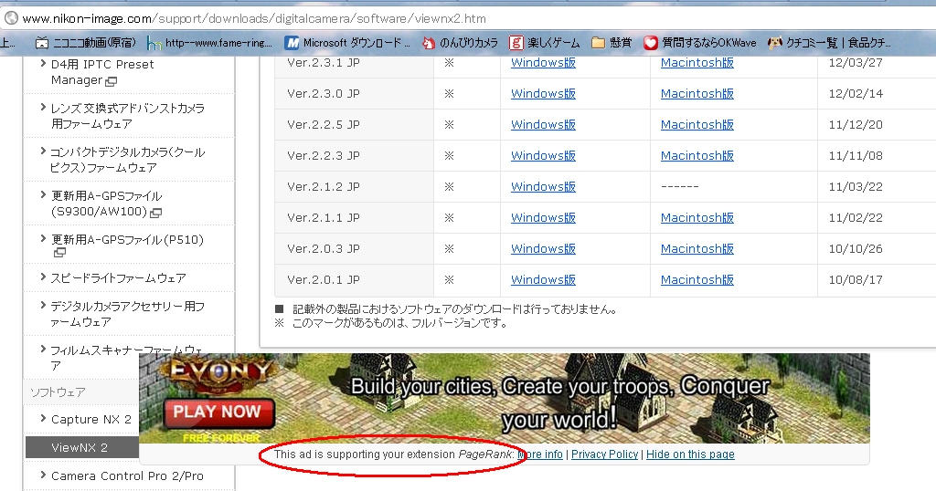The height and width of the screenshot is (491, 936).
Task: Download Macintosh版 for Ver.2.0.1 JP
Action: click(697, 279)
